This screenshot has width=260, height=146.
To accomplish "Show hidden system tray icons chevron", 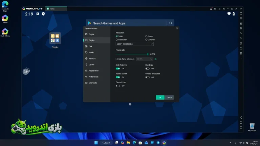I will [x=230, y=143].
